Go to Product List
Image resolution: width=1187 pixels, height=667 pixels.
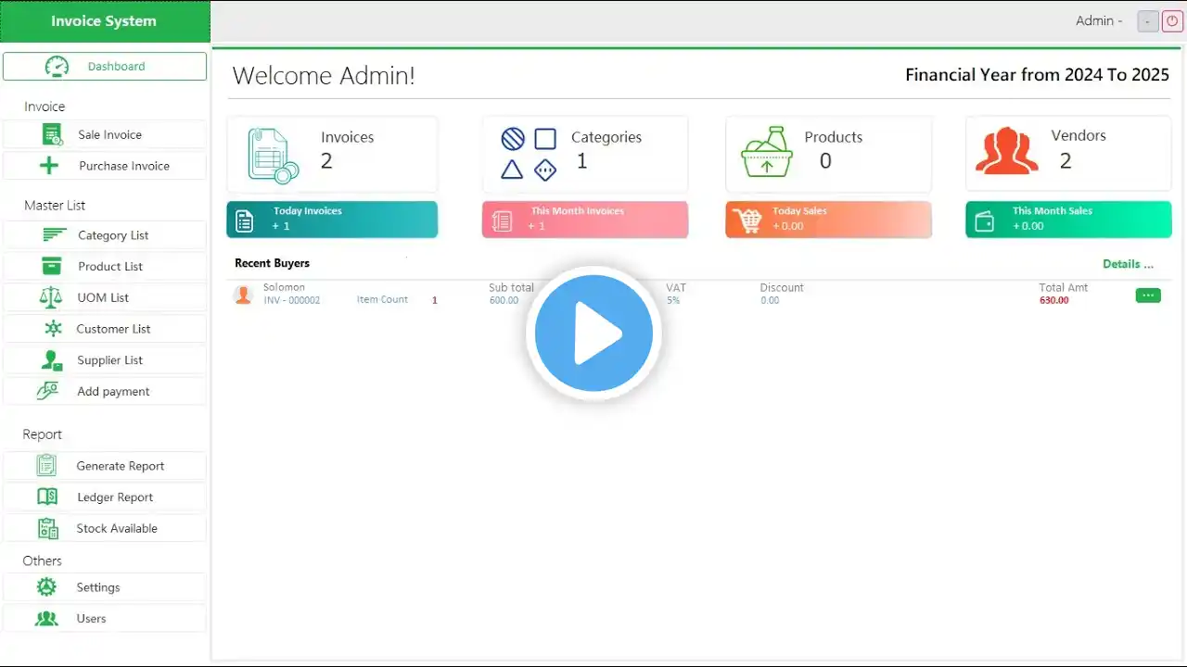pos(105,266)
